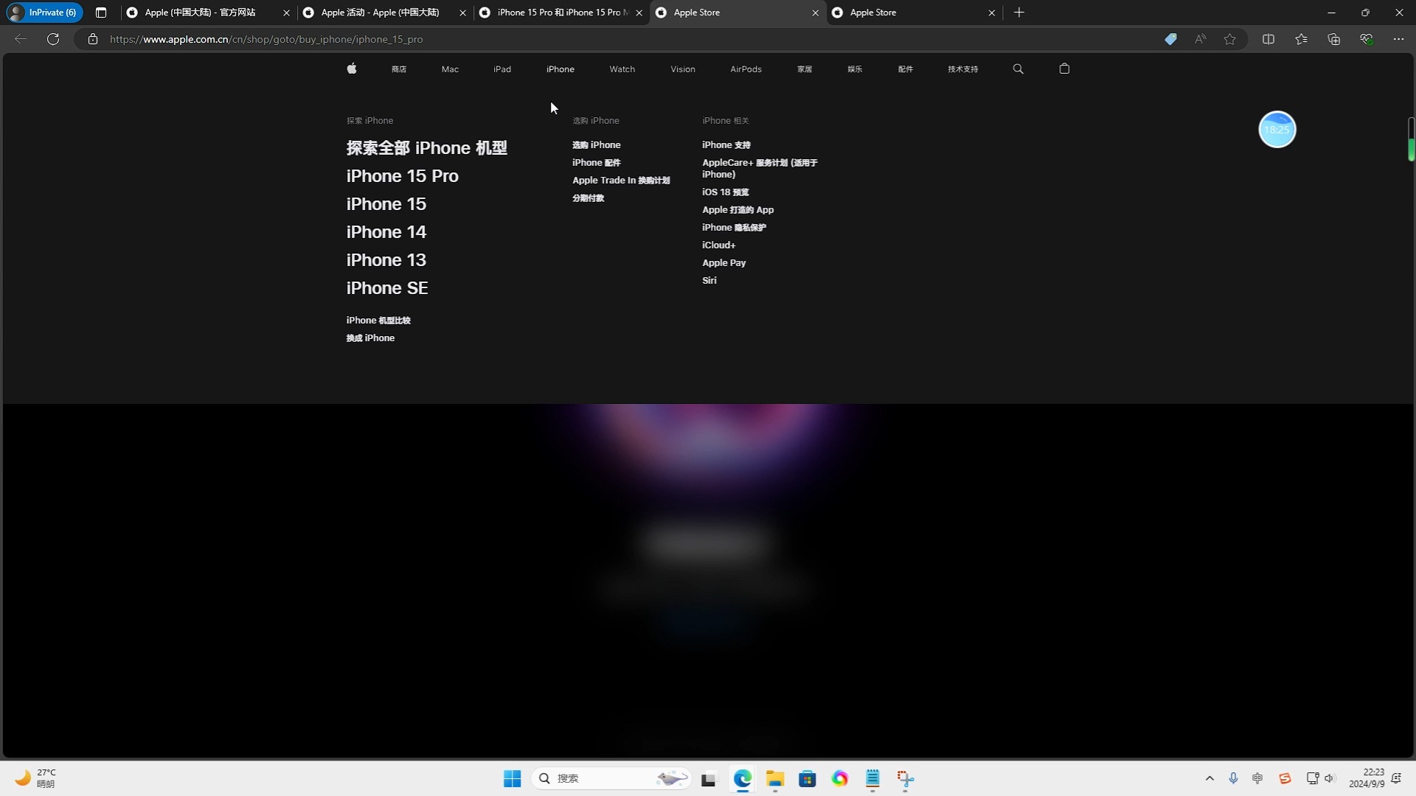Toggle read aloud icon in address bar
Viewport: 1416px width, 796px height.
tap(1200, 39)
